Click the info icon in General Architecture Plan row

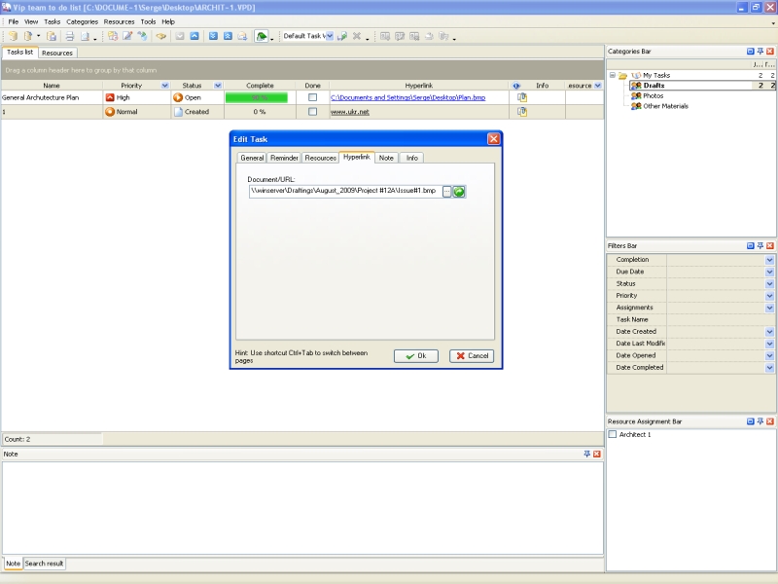pyautogui.click(x=522, y=97)
